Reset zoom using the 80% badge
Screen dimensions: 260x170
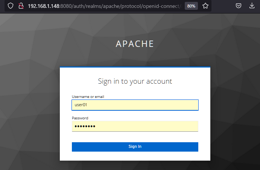pos(191,6)
